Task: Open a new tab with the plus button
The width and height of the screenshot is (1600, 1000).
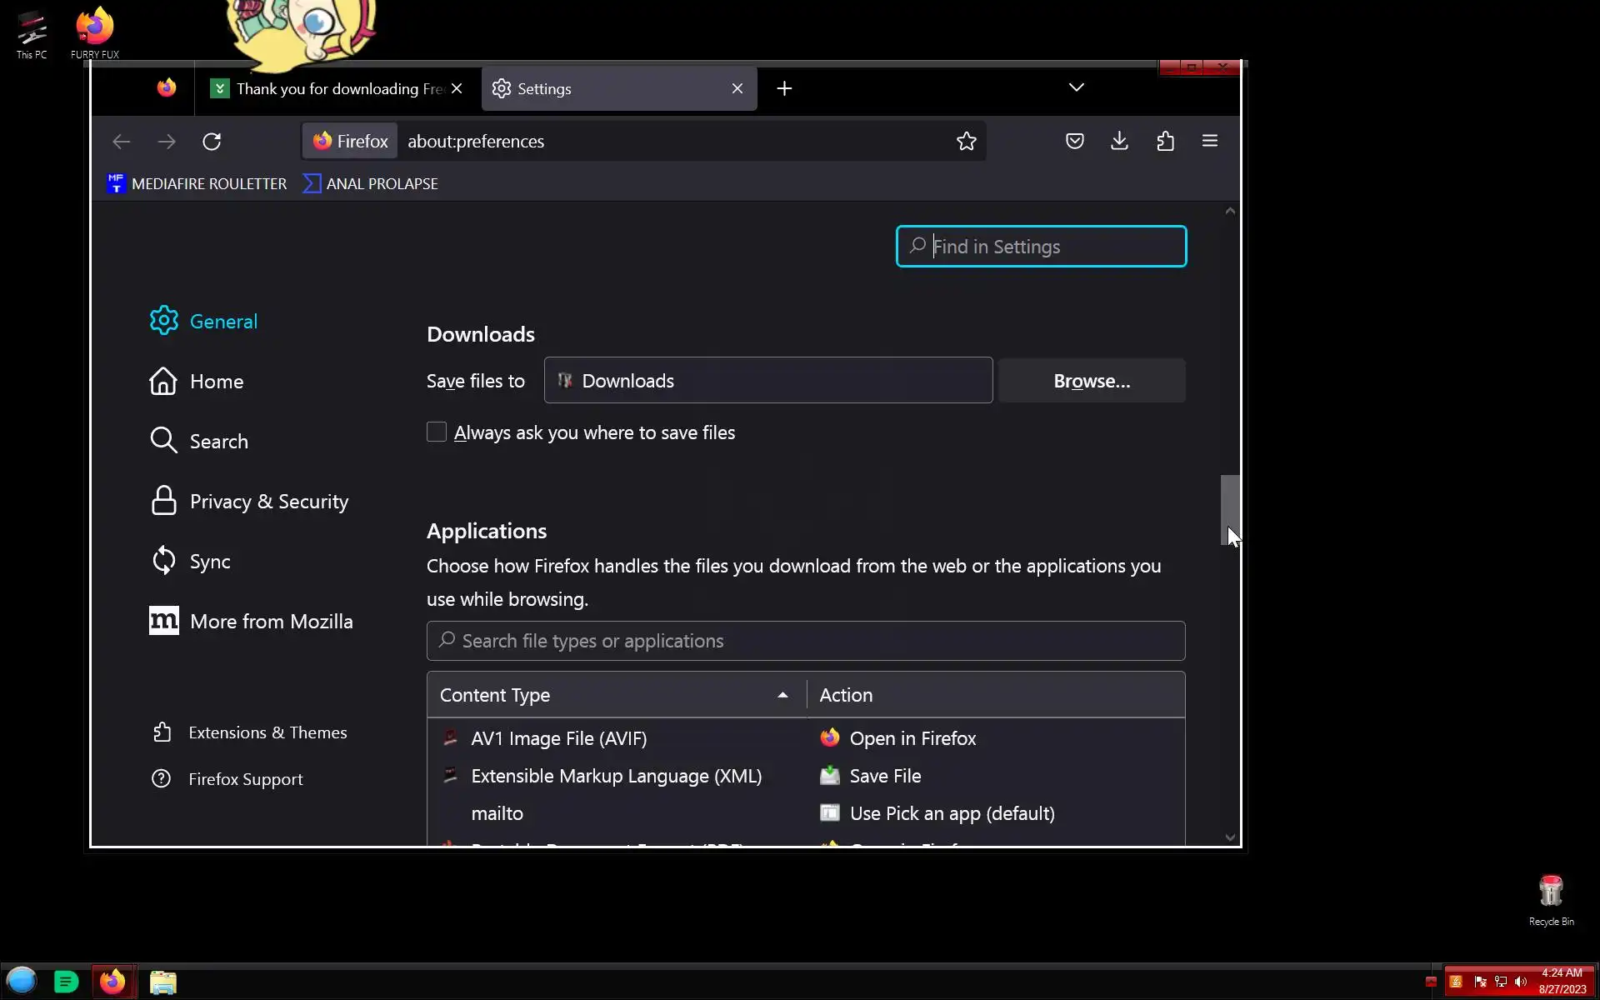Action: (784, 88)
